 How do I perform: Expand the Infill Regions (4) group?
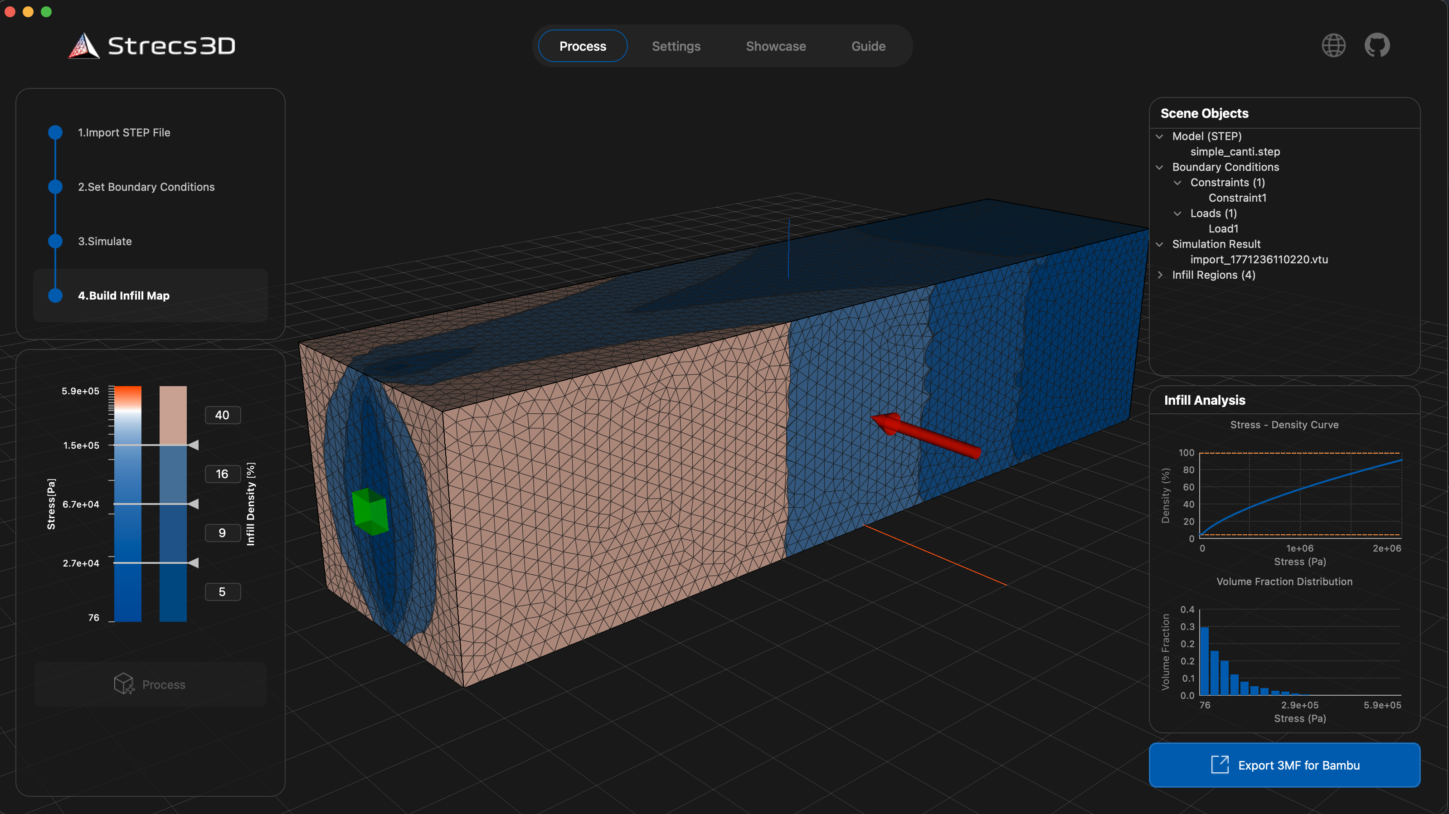pyautogui.click(x=1161, y=275)
